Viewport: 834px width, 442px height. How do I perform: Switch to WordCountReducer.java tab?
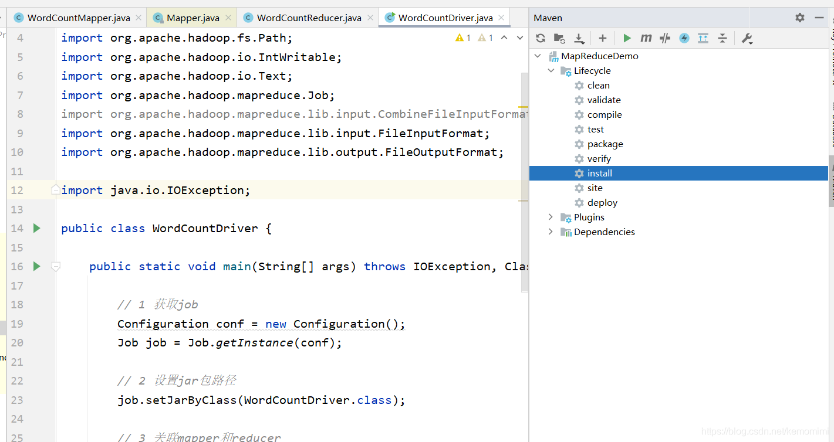[x=309, y=18]
